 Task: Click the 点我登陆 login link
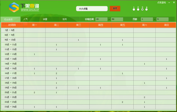coord(162,3)
